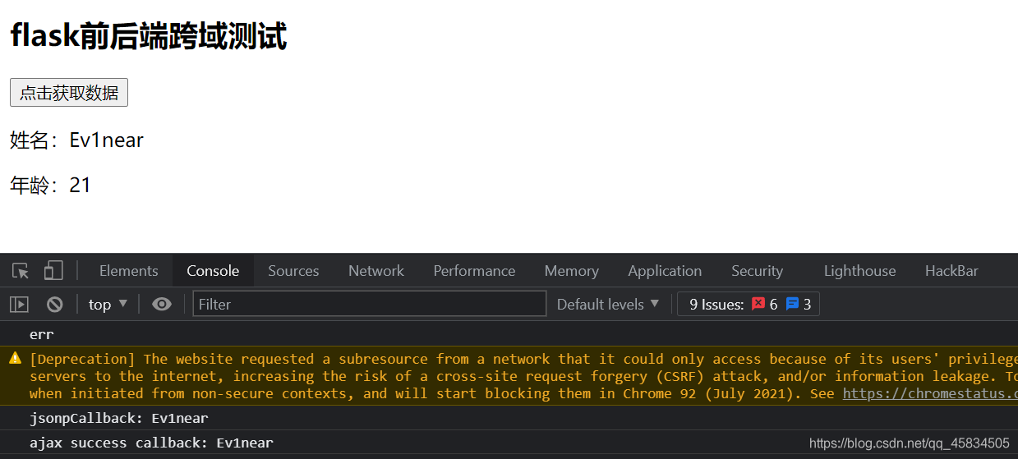Image resolution: width=1018 pixels, height=459 pixels.
Task: Click the 姓名: Ev1near text
Action: [x=76, y=140]
